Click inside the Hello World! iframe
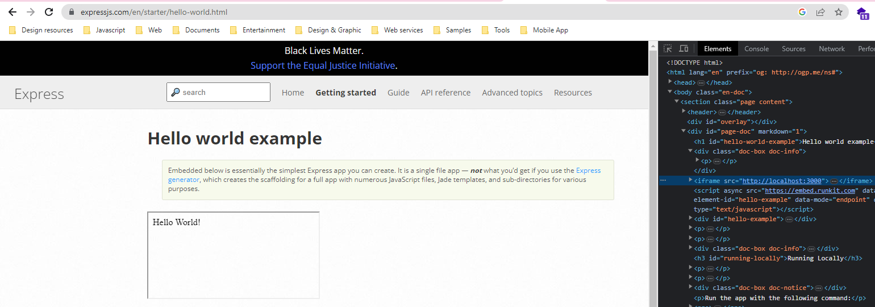 (234, 255)
